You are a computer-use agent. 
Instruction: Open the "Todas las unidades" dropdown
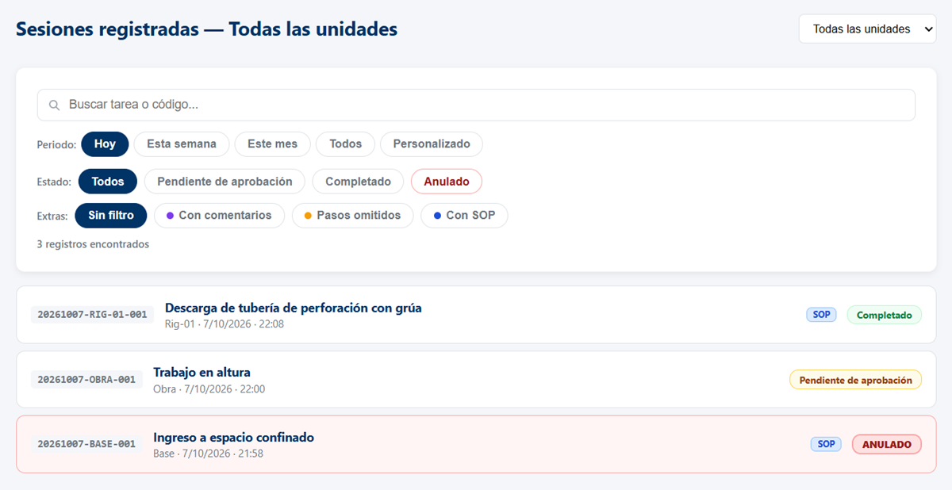pyautogui.click(x=867, y=29)
